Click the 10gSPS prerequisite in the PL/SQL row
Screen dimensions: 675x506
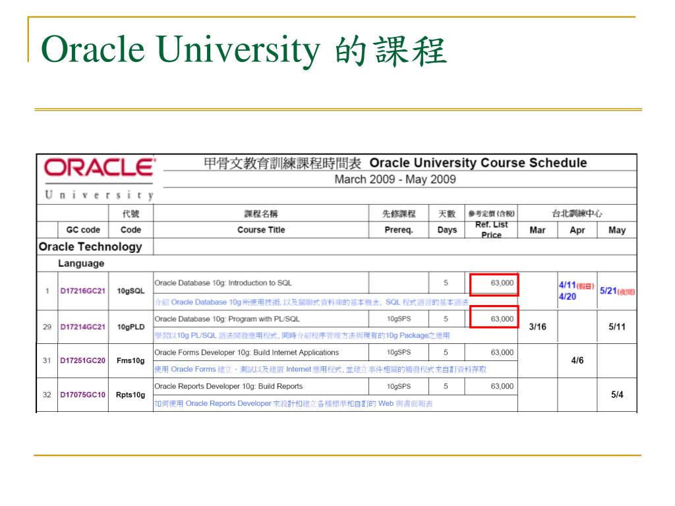399,319
